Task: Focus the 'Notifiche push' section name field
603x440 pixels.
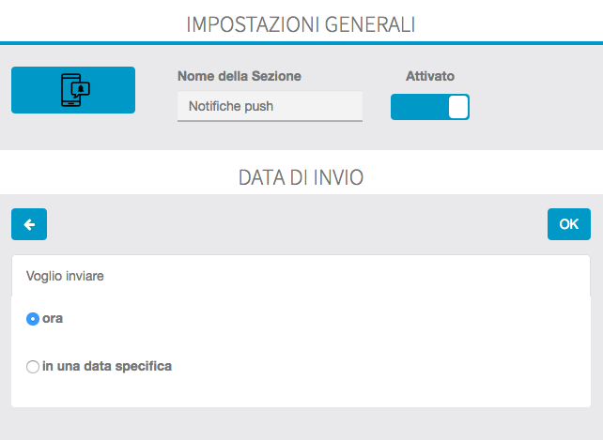Action: tap(270, 106)
